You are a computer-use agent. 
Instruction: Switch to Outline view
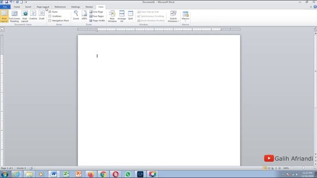[x=33, y=15]
